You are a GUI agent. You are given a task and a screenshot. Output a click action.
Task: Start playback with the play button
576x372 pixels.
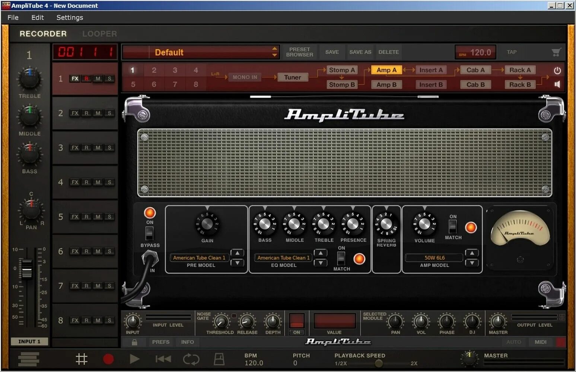point(134,359)
